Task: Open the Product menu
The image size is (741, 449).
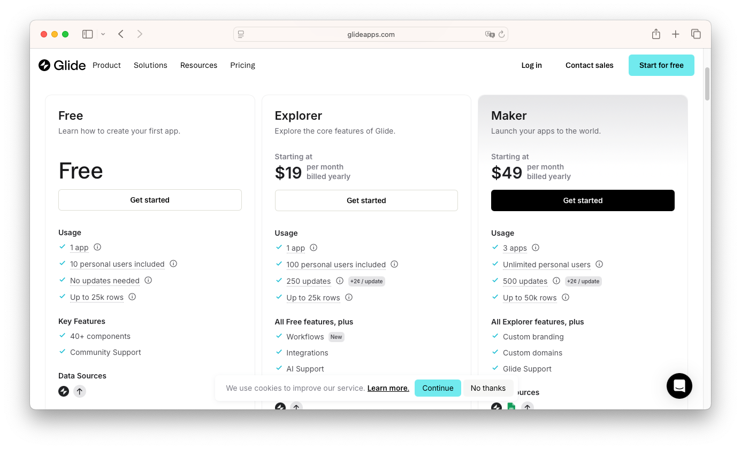Action: click(x=106, y=65)
